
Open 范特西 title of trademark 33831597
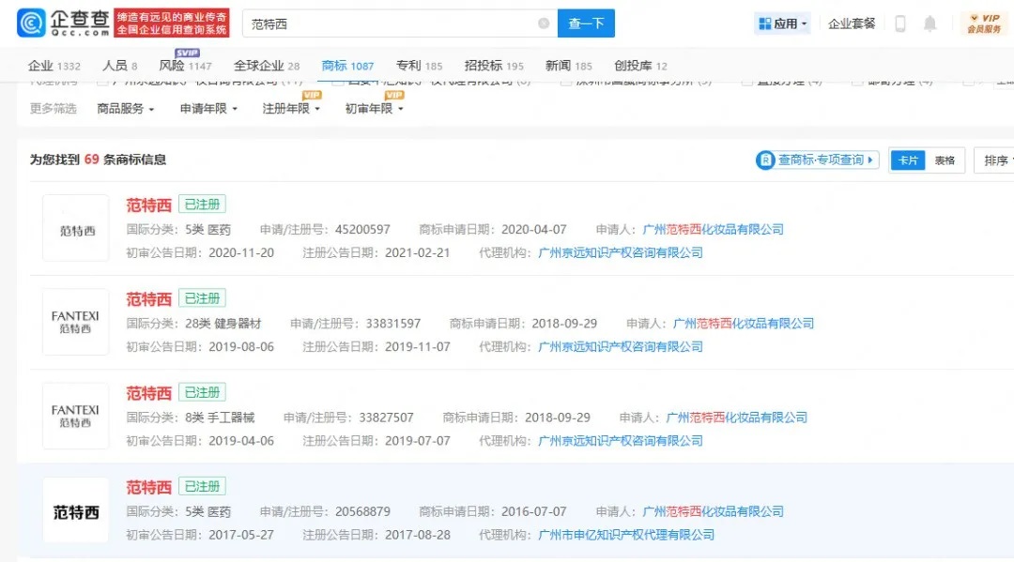(148, 299)
